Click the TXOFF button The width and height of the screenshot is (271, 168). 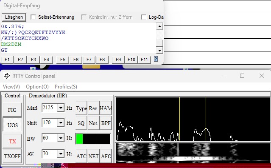click(12, 156)
